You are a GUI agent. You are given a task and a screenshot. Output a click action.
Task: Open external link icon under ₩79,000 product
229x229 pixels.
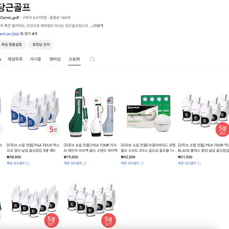point(85,163)
